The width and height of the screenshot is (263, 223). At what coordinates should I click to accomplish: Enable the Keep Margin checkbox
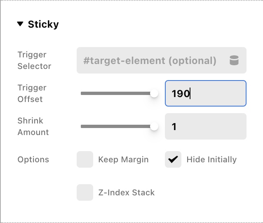85,159
